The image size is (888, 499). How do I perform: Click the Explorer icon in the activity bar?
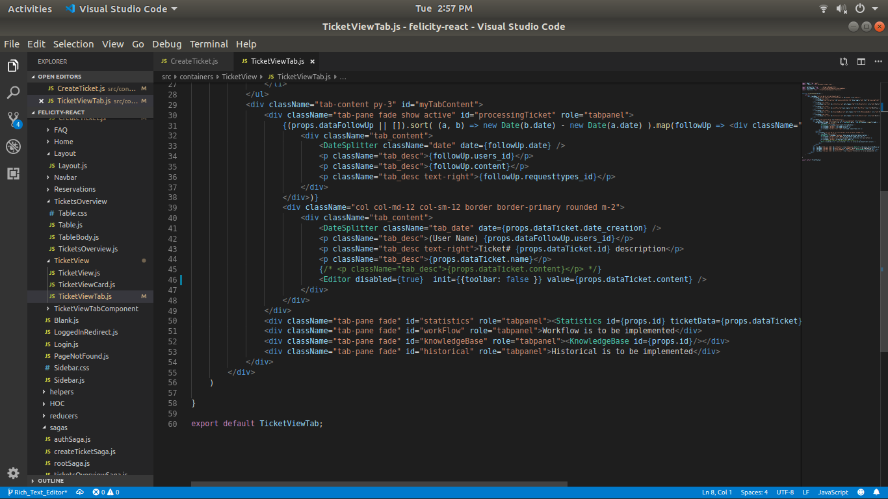coord(13,65)
